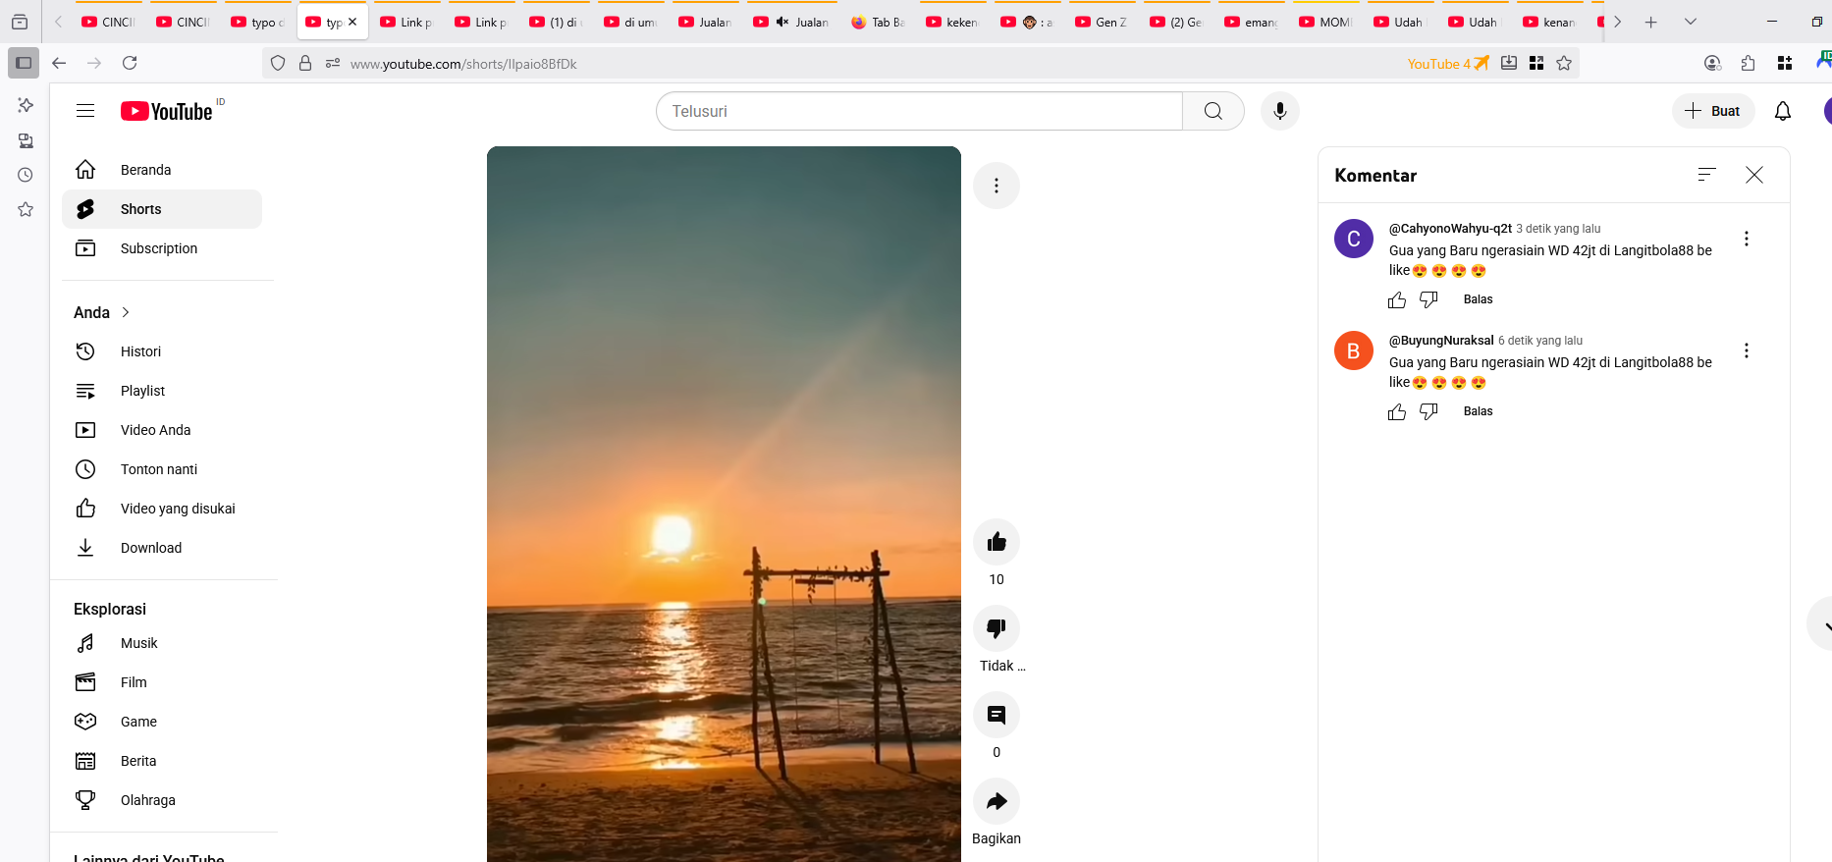Image resolution: width=1832 pixels, height=862 pixels.
Task: Open comment sort options
Action: point(1707,175)
